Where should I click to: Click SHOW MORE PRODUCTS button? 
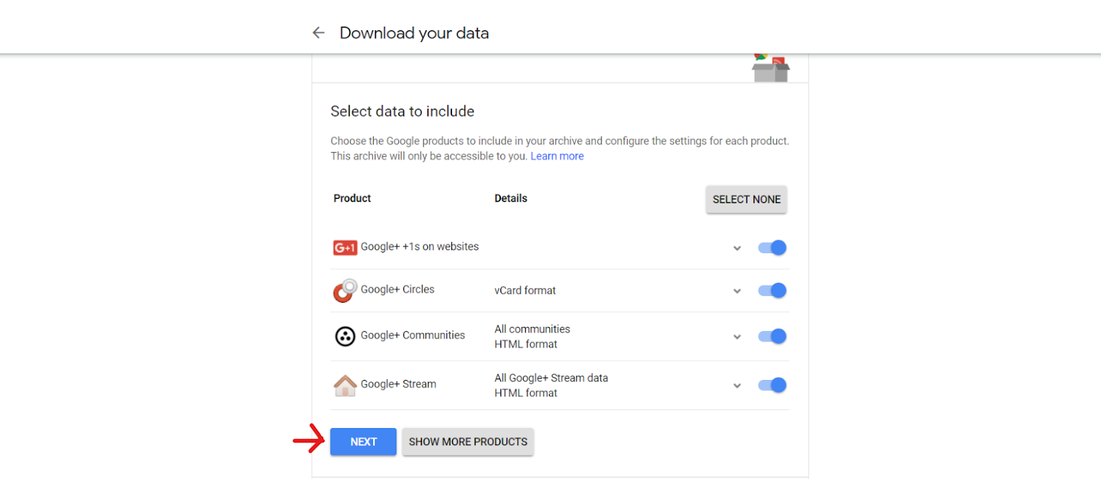coord(468,442)
